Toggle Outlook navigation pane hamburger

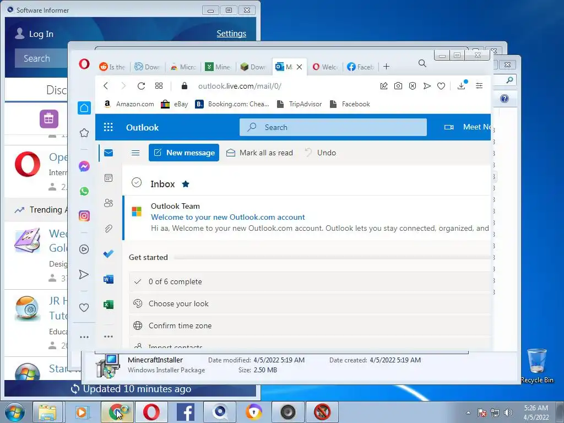pos(135,153)
